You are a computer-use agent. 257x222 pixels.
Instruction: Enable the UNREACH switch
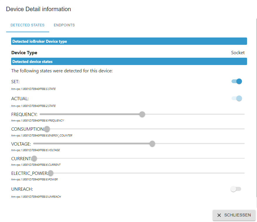pos(236,189)
